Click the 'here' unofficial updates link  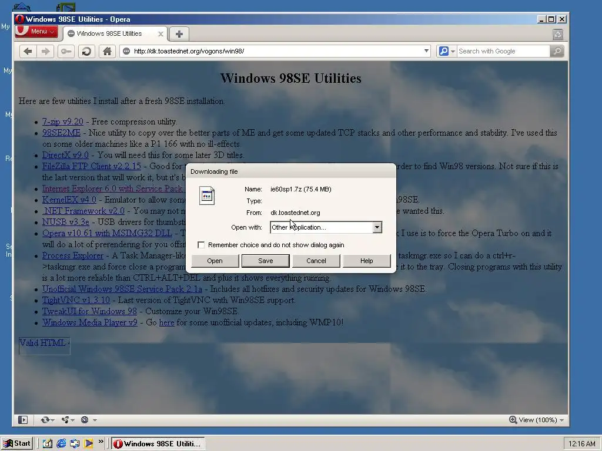pos(166,322)
